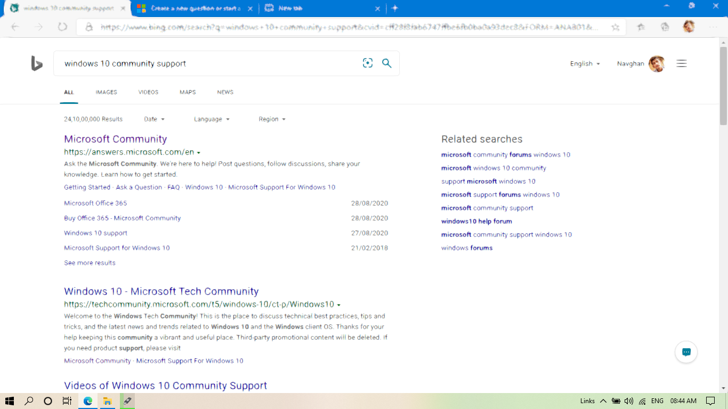Expand the Region filter dropdown
This screenshot has width=728, height=409.
272,119
